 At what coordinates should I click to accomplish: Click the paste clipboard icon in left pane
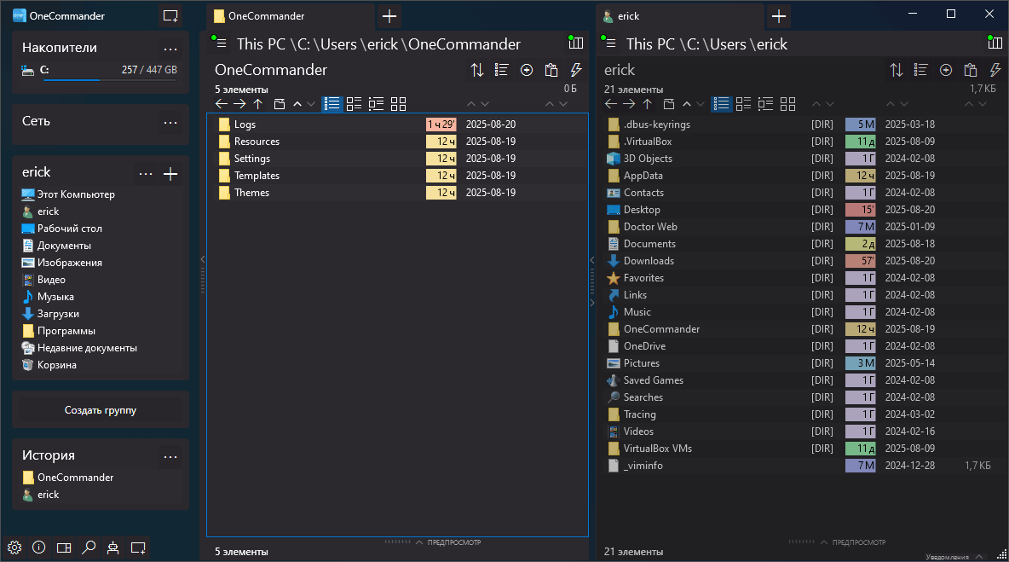pos(551,70)
